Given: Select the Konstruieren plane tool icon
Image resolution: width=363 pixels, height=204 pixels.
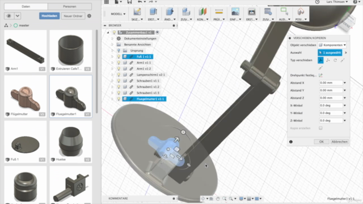Looking at the screenshot, I should [202, 11].
